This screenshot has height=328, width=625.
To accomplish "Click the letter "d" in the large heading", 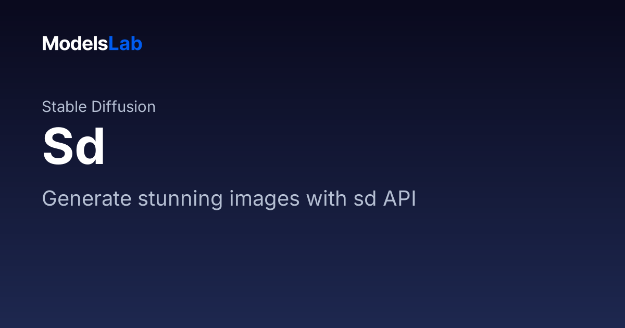I will (x=91, y=147).
